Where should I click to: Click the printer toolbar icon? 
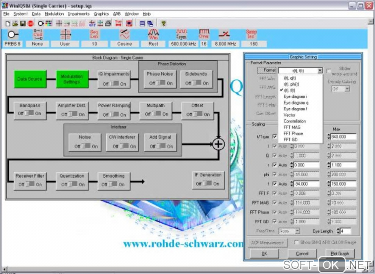(x=108, y=24)
